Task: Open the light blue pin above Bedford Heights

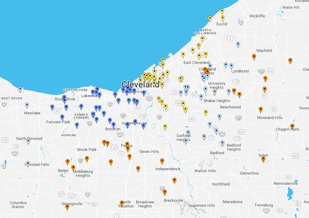Action: click(222, 143)
